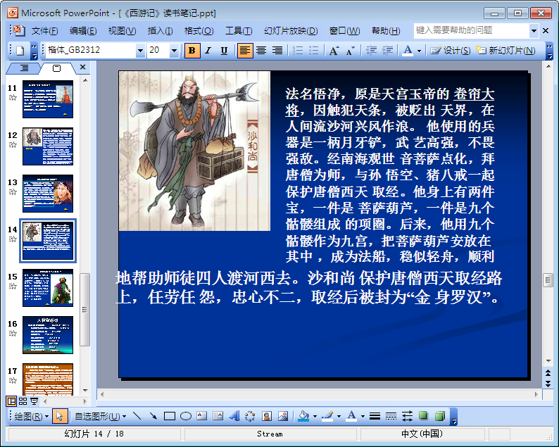Toggle align text left
The image size is (559, 447).
[x=245, y=51]
